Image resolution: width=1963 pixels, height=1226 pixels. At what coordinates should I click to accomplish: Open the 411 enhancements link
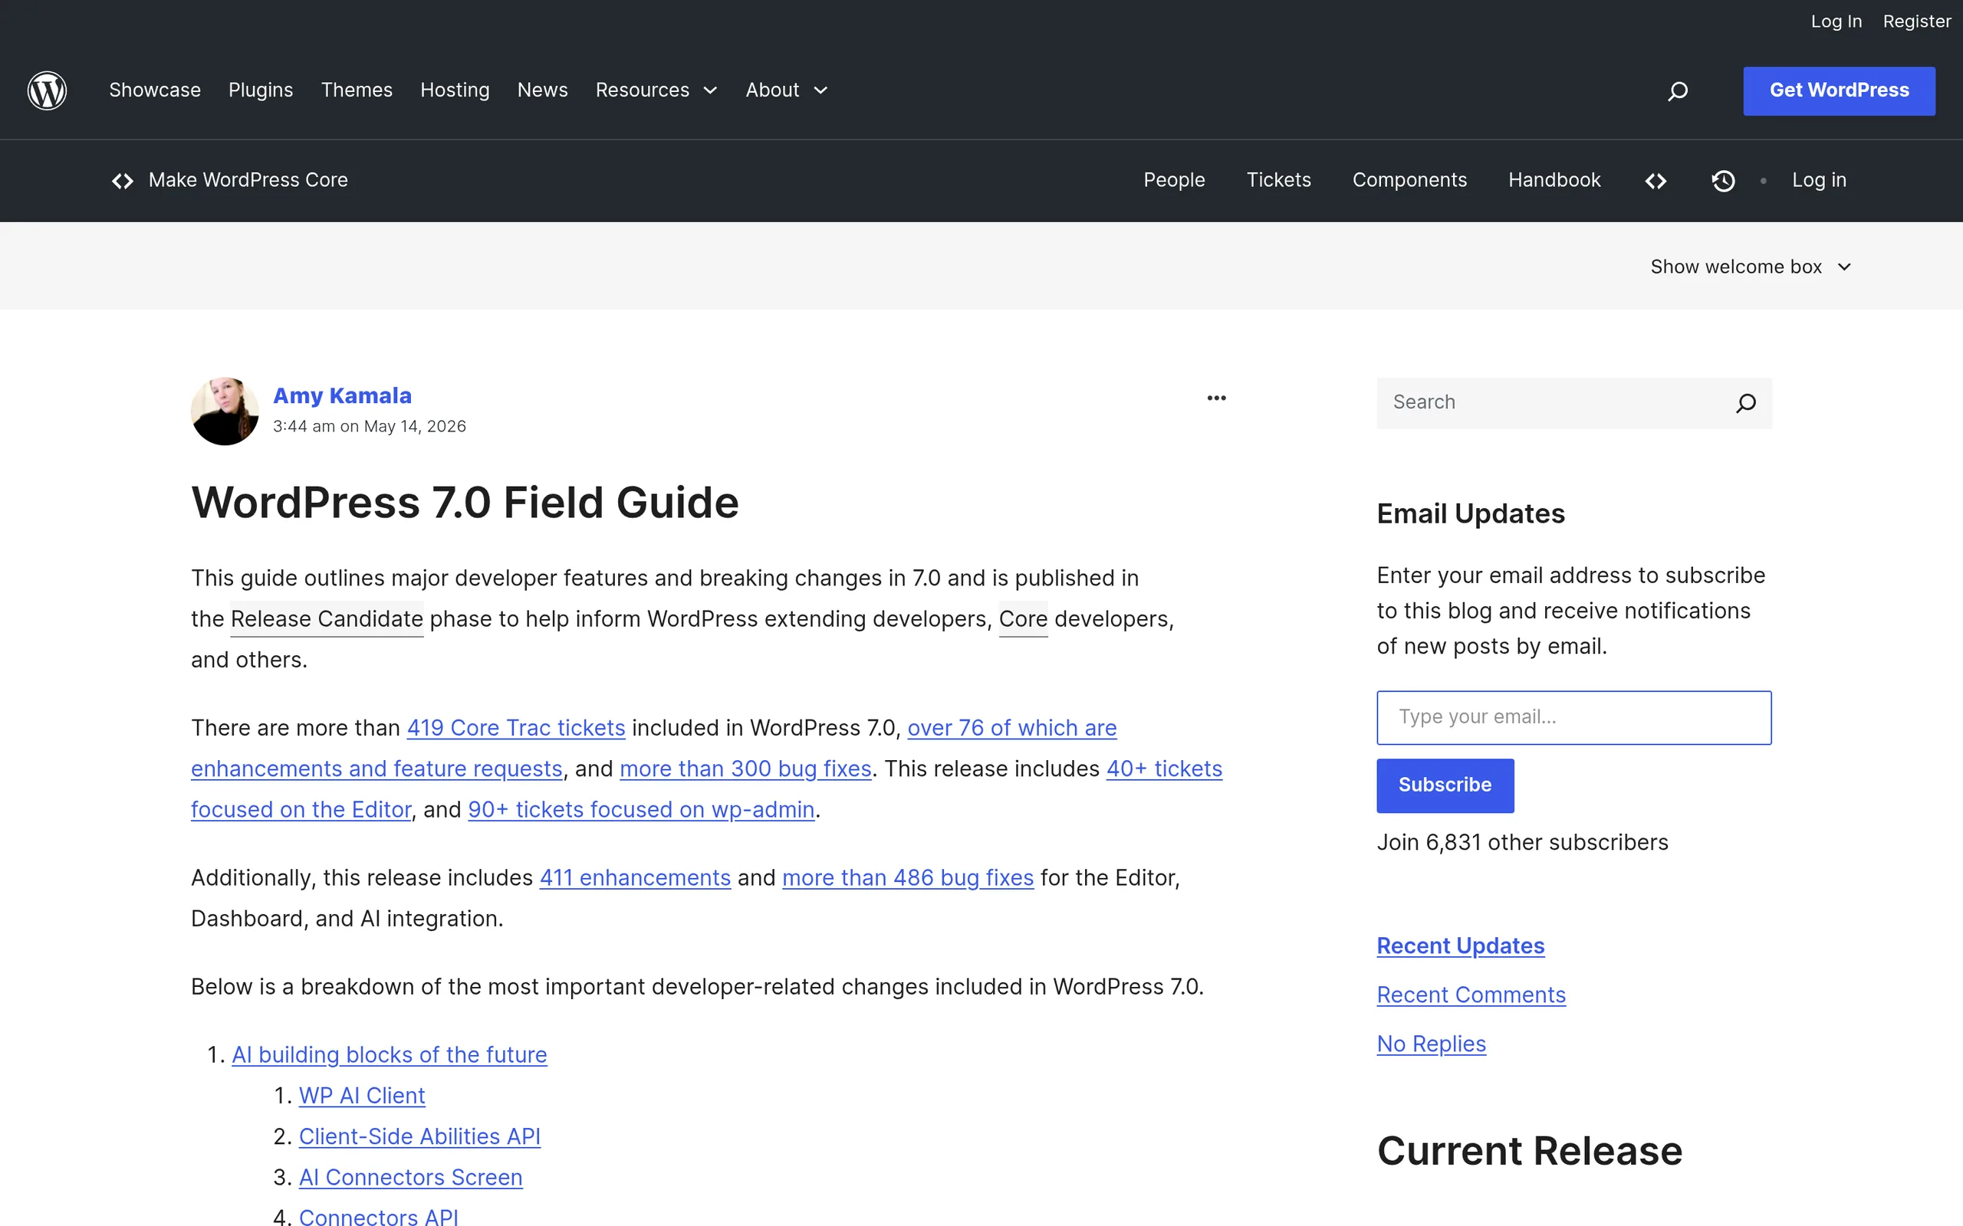[x=635, y=878]
